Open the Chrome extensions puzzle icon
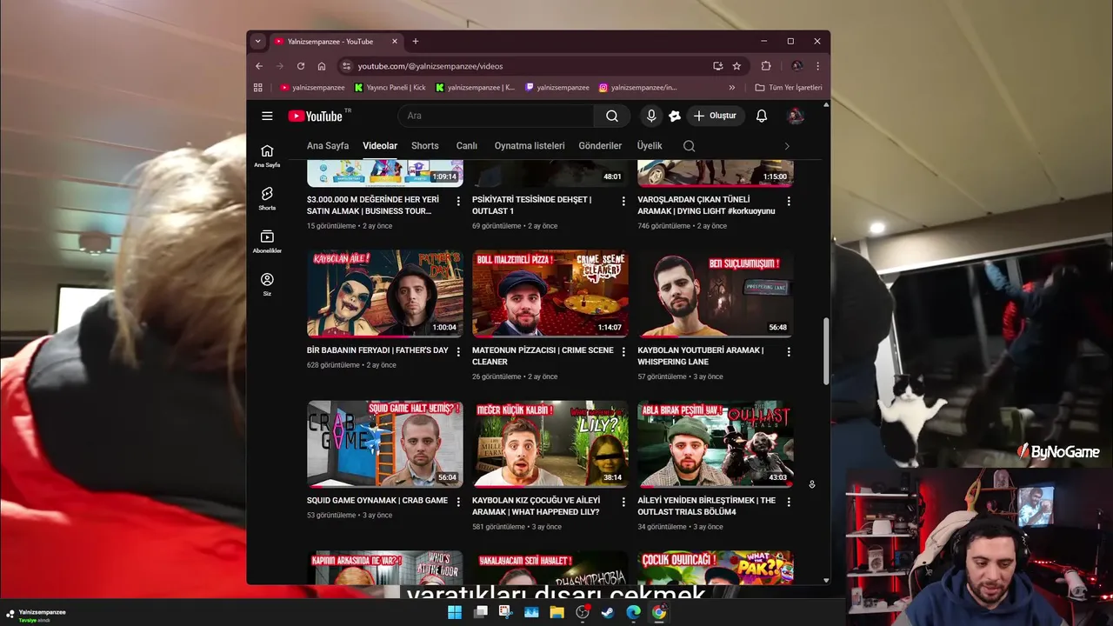 (x=766, y=66)
